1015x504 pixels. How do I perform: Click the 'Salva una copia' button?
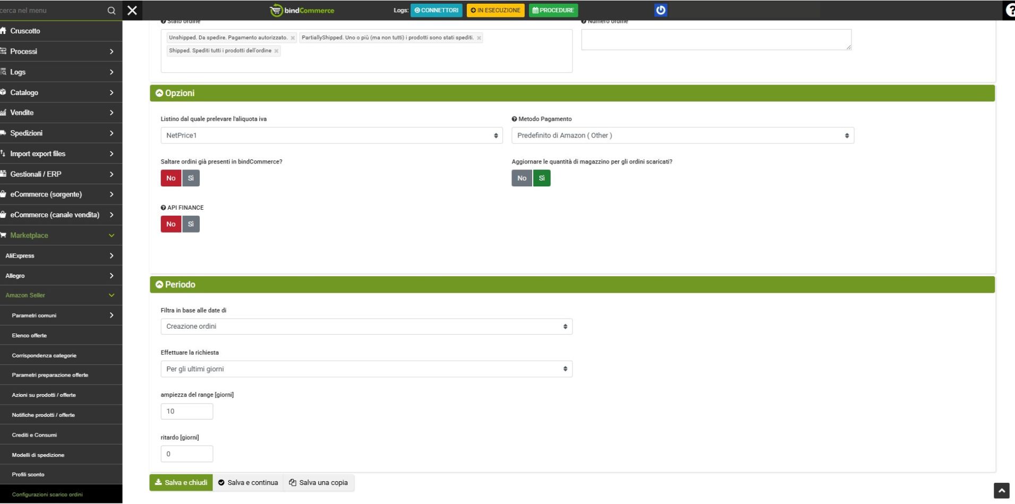(x=318, y=483)
